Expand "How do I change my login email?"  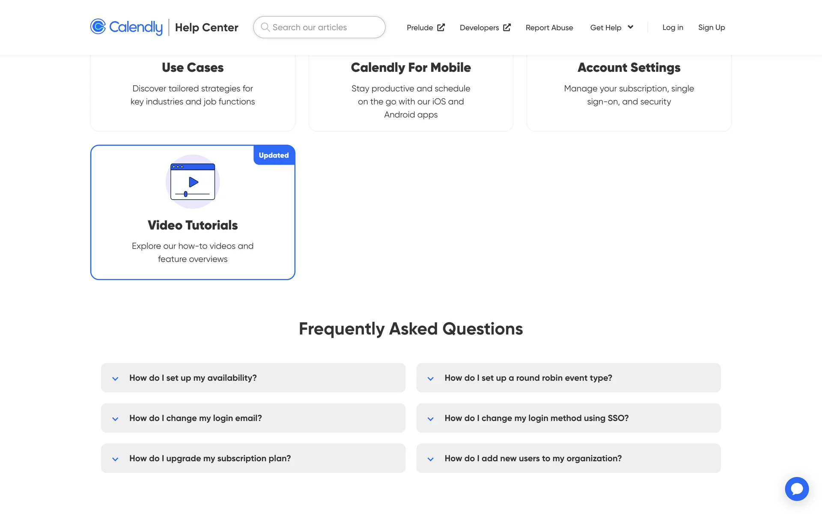[253, 418]
